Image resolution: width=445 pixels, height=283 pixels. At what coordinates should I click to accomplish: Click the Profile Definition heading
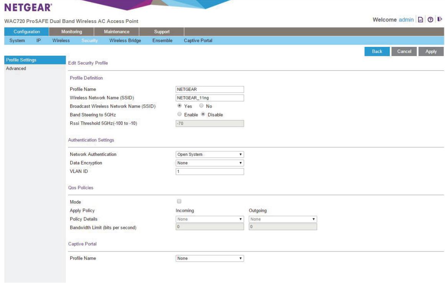pos(86,78)
